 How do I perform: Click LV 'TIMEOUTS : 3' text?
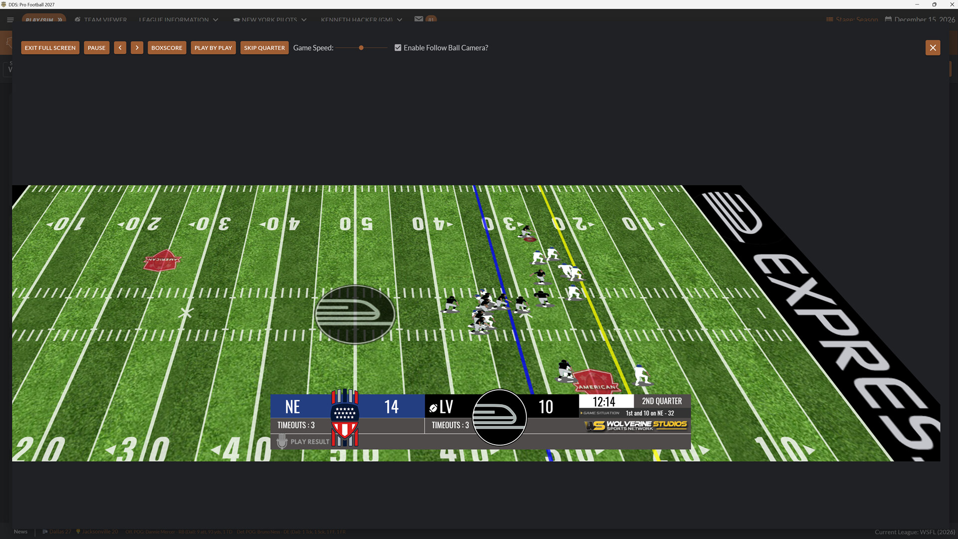(450, 425)
